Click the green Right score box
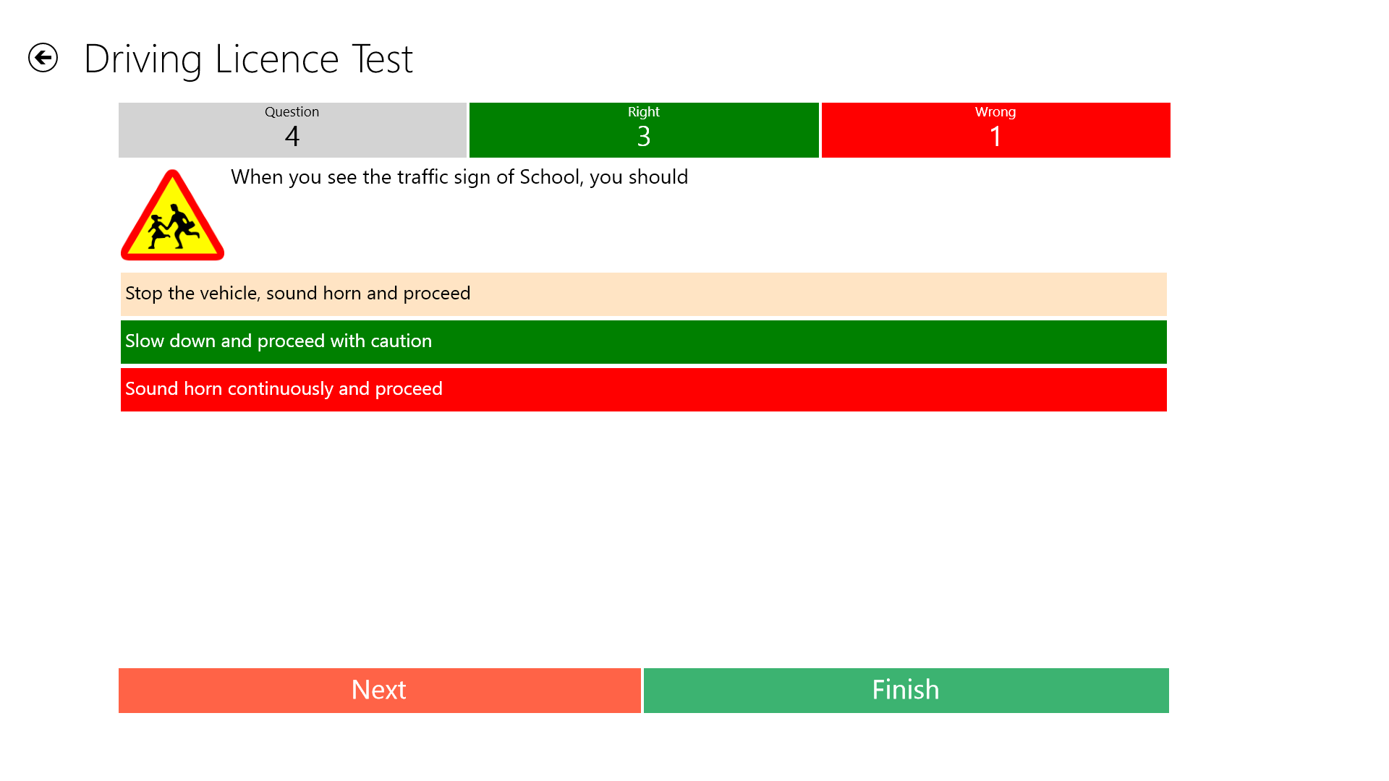The image size is (1389, 781). pyautogui.click(x=643, y=130)
